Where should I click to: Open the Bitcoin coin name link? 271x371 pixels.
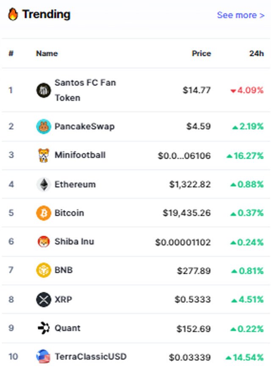tap(69, 213)
